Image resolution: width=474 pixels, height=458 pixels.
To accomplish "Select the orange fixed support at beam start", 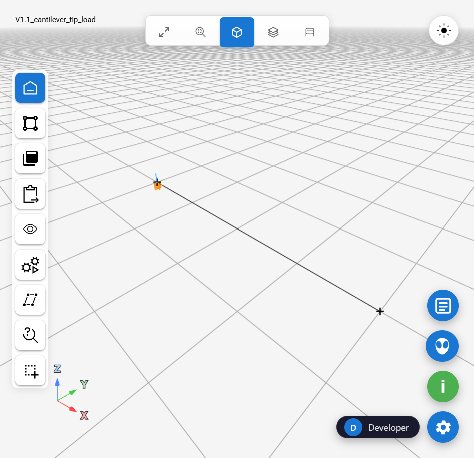I will click(x=157, y=185).
